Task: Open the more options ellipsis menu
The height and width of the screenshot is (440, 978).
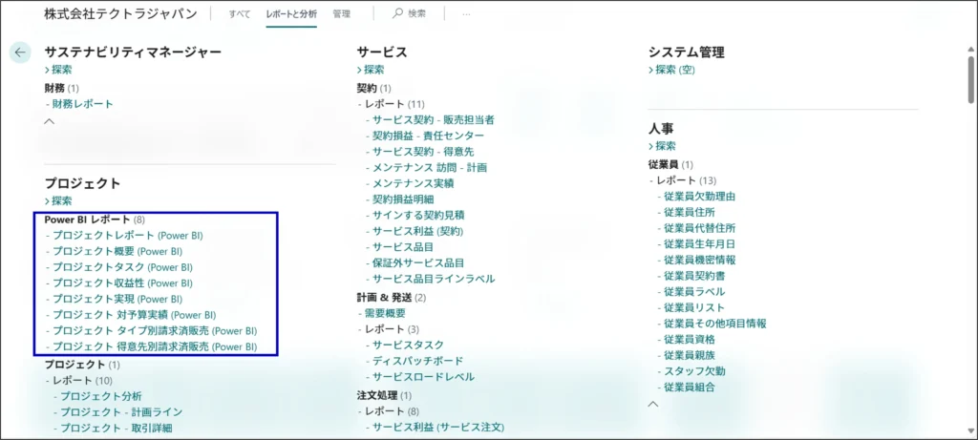Action: coord(466,14)
